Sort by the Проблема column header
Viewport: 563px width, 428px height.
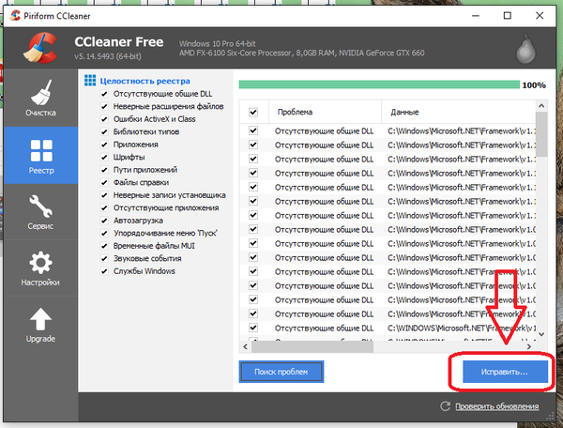click(324, 112)
